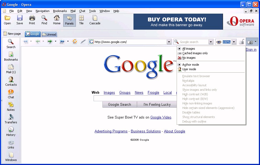
Task: Expand the address bar URL dropdown
Action: pyautogui.click(x=169, y=42)
